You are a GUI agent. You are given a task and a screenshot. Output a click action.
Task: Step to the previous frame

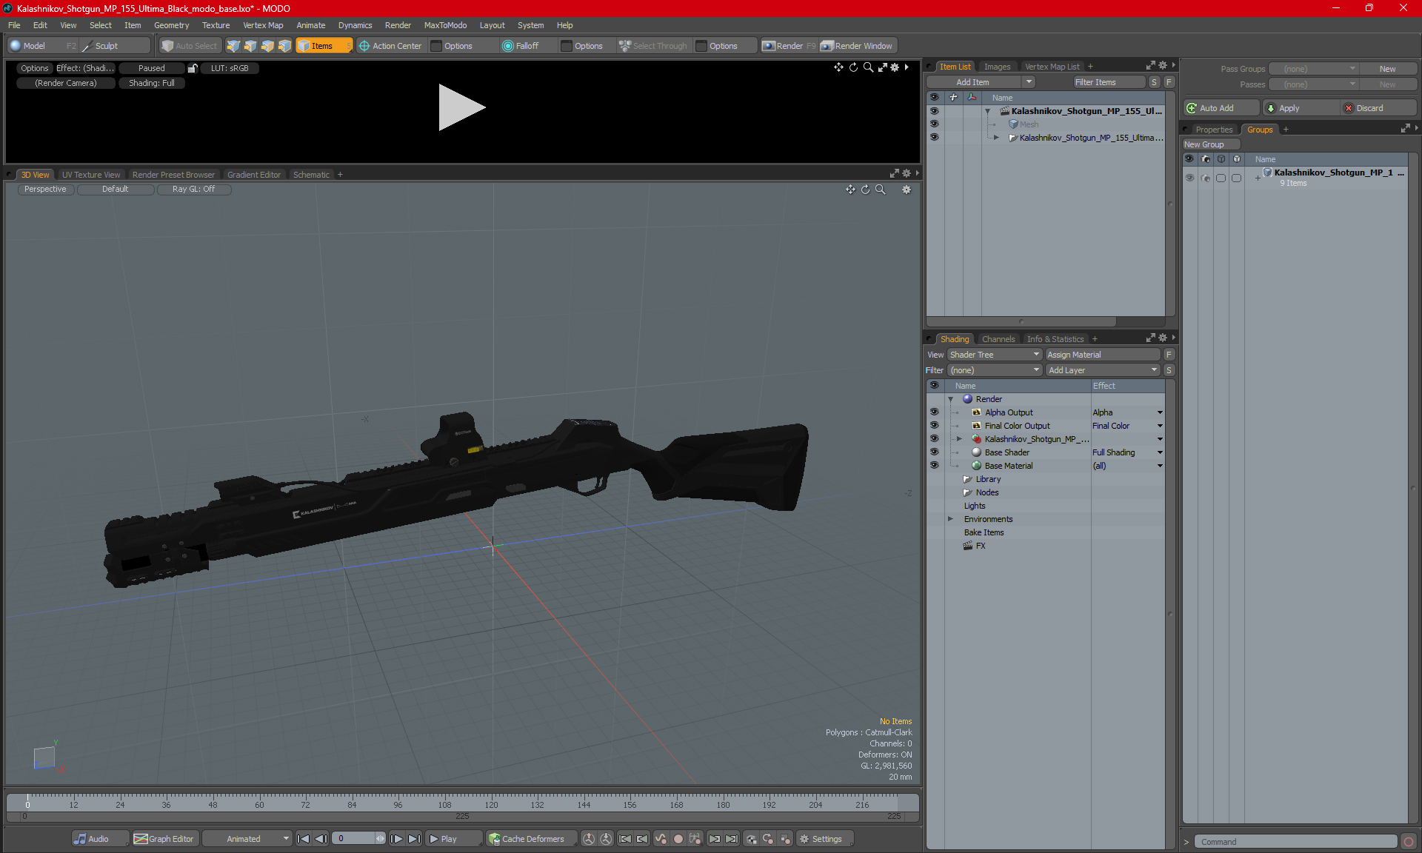pyautogui.click(x=321, y=839)
